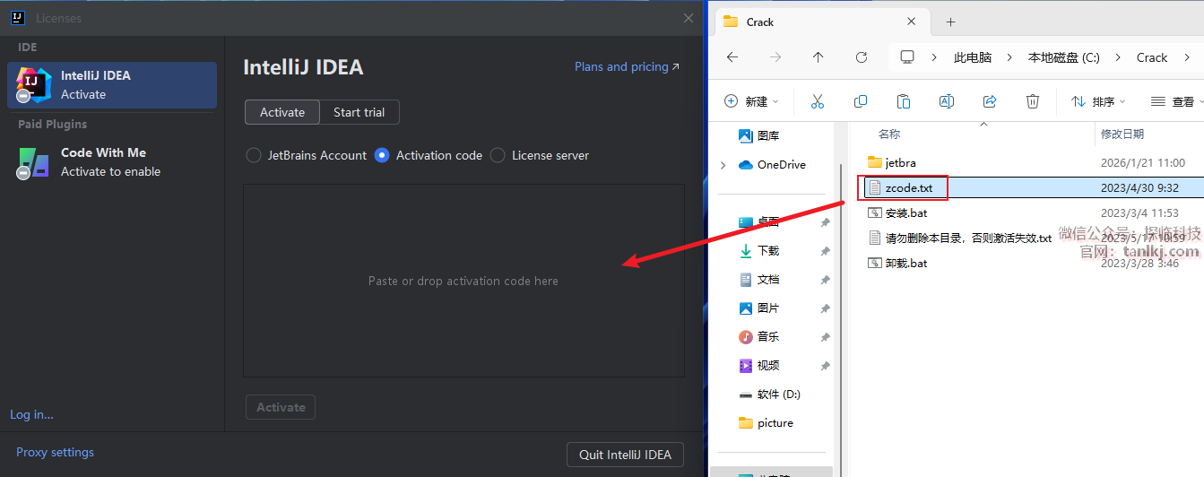Open the 排序 (Sort) dropdown
This screenshot has width=1204, height=477.
point(1098,101)
